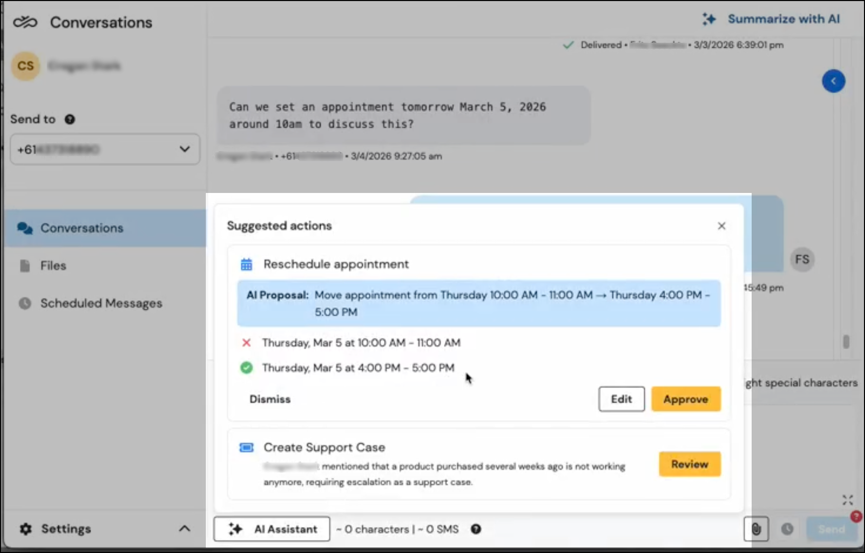The image size is (865, 553).
Task: Show help for Send to field
Action: point(70,119)
